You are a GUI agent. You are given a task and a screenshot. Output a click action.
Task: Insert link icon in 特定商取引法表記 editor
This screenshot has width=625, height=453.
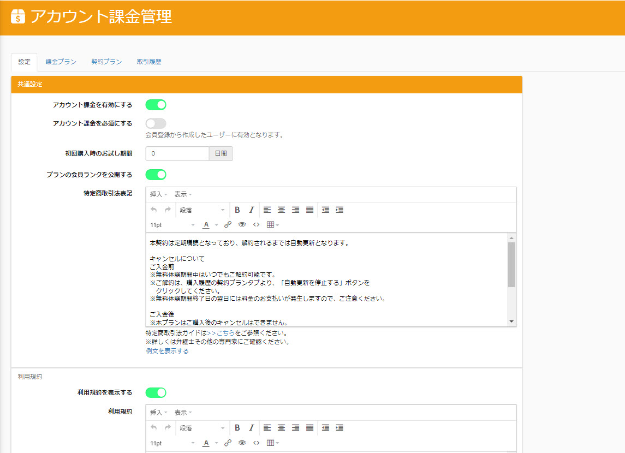(x=228, y=225)
